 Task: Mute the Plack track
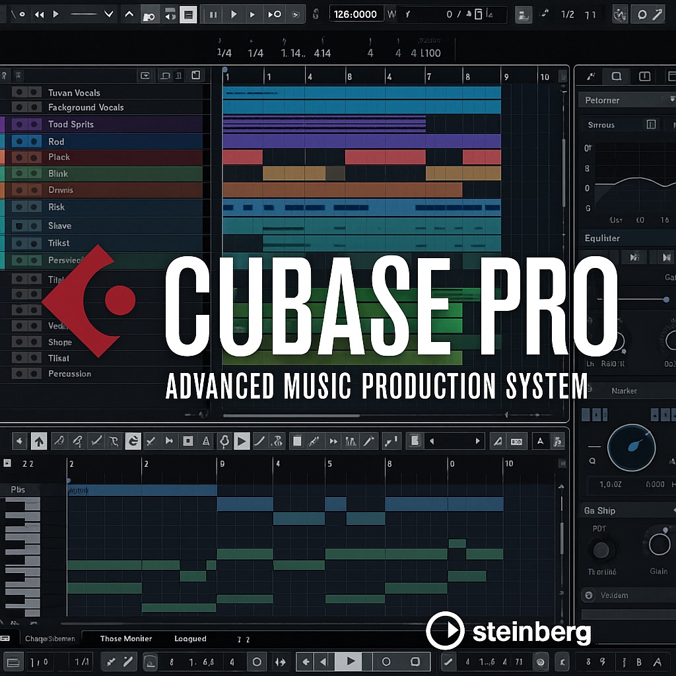(x=19, y=158)
